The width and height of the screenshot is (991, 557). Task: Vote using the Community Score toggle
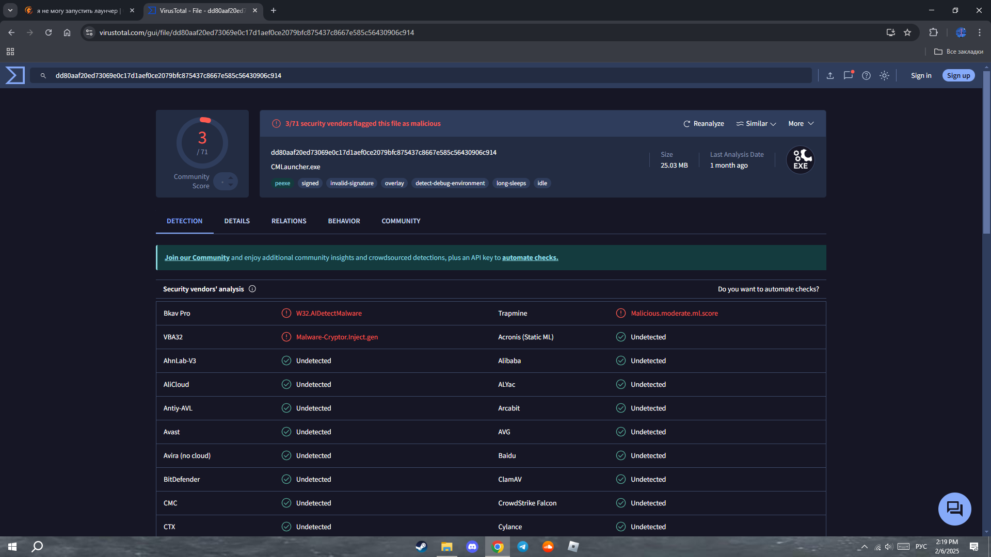pyautogui.click(x=226, y=181)
